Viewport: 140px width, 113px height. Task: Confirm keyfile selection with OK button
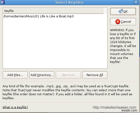[123, 12]
